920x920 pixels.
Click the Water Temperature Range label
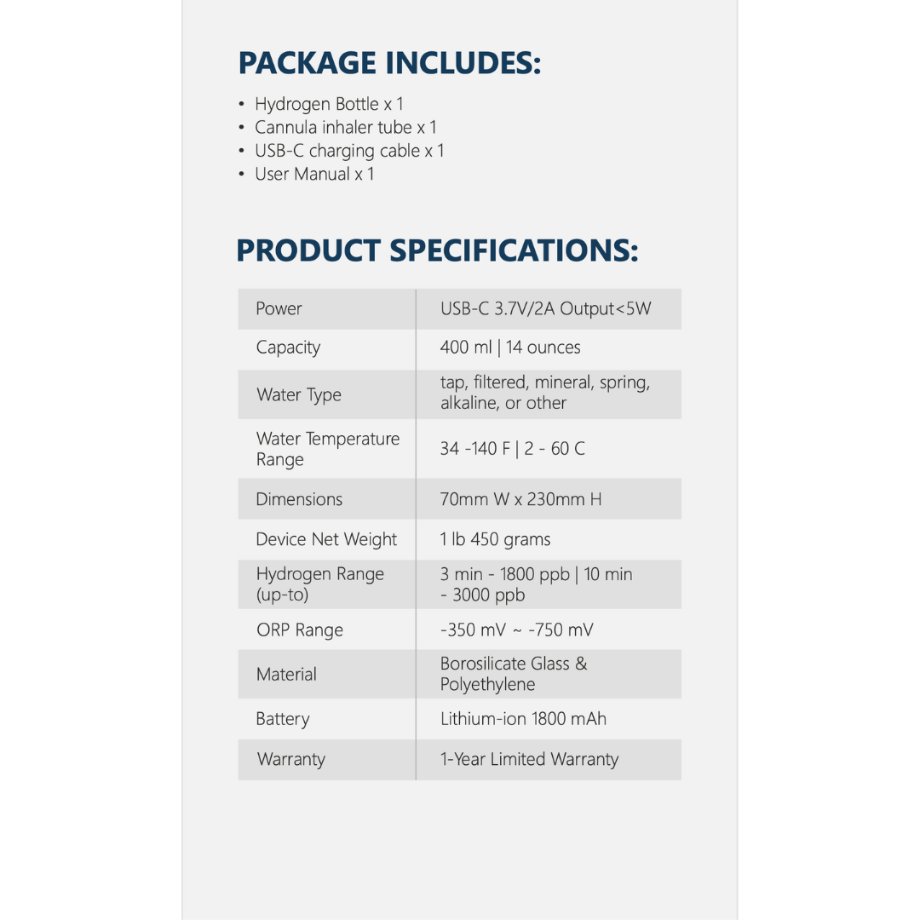coord(327,449)
